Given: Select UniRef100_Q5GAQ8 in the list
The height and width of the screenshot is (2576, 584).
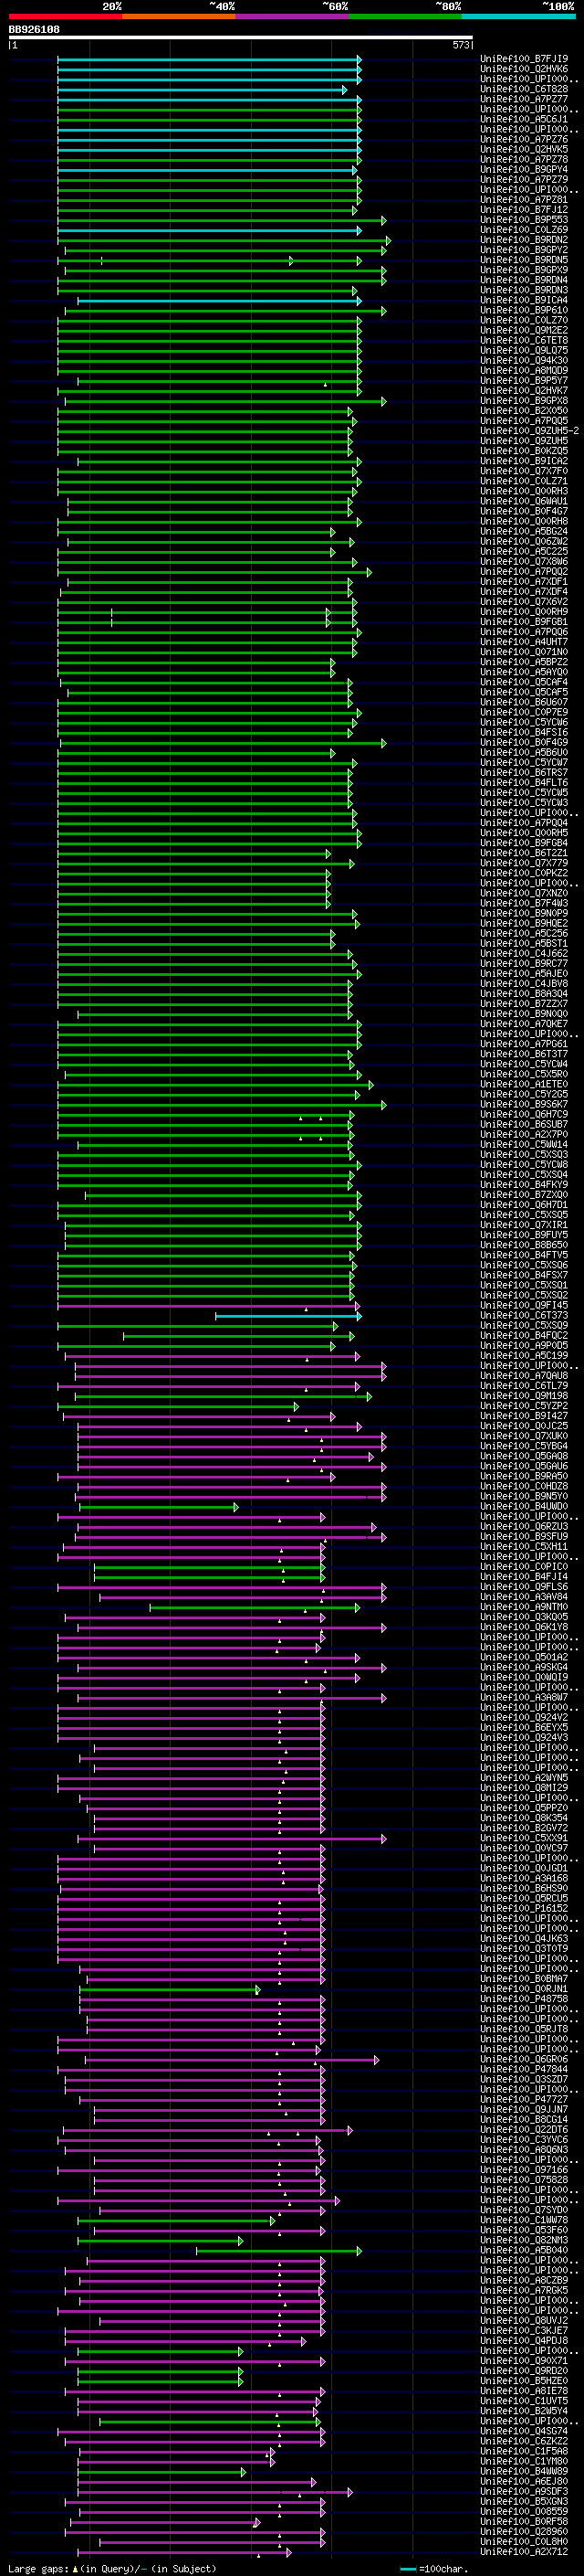Looking at the screenshot, I should [x=524, y=1456].
